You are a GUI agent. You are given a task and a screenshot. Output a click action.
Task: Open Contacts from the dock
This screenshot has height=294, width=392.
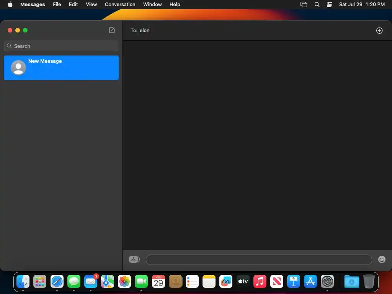175,281
